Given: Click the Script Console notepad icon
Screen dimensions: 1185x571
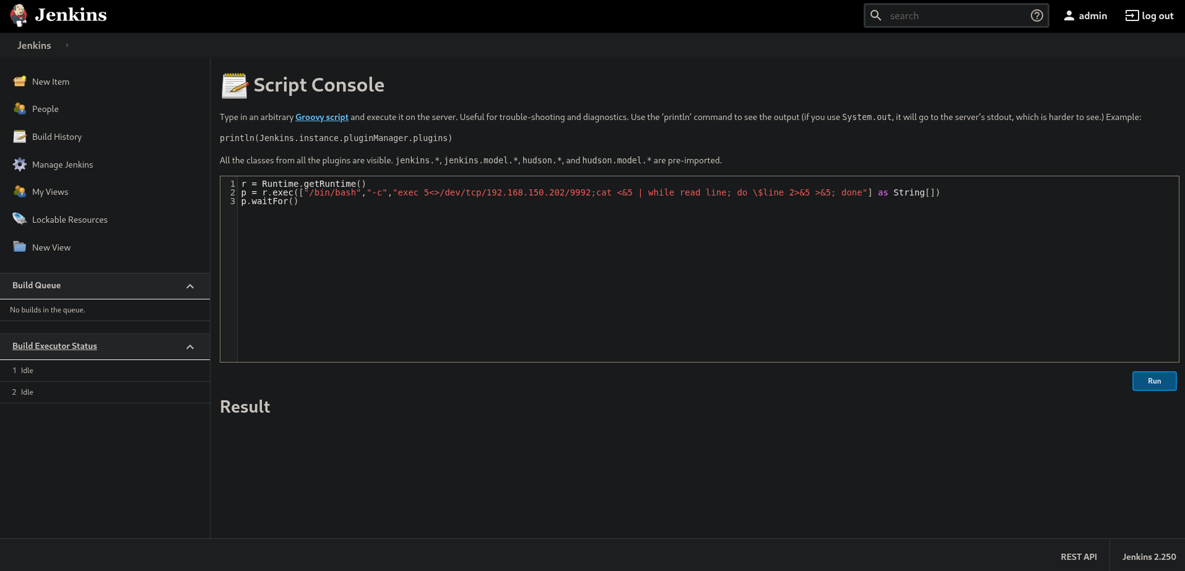Looking at the screenshot, I should [235, 85].
